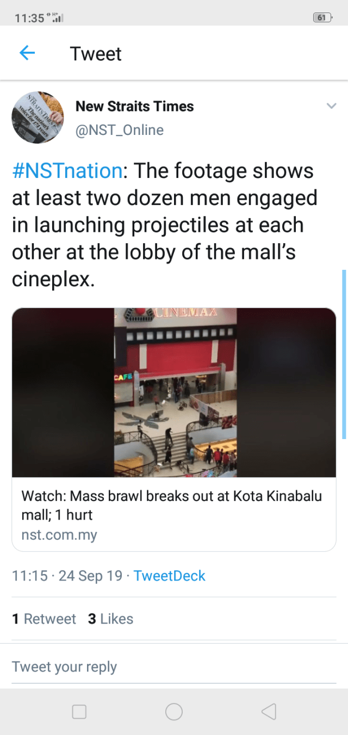Open the Cinemax brawl video thumbnail

click(174, 392)
